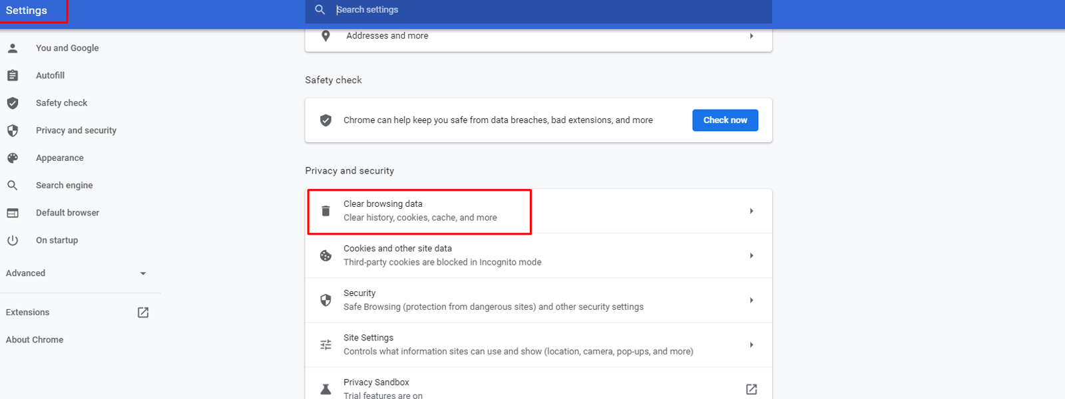
Task: Click the "Security" row title
Action: click(359, 293)
